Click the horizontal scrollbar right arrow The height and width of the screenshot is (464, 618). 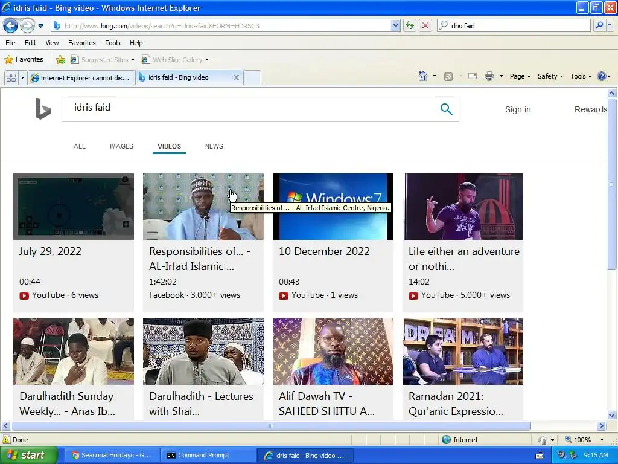[x=601, y=426]
